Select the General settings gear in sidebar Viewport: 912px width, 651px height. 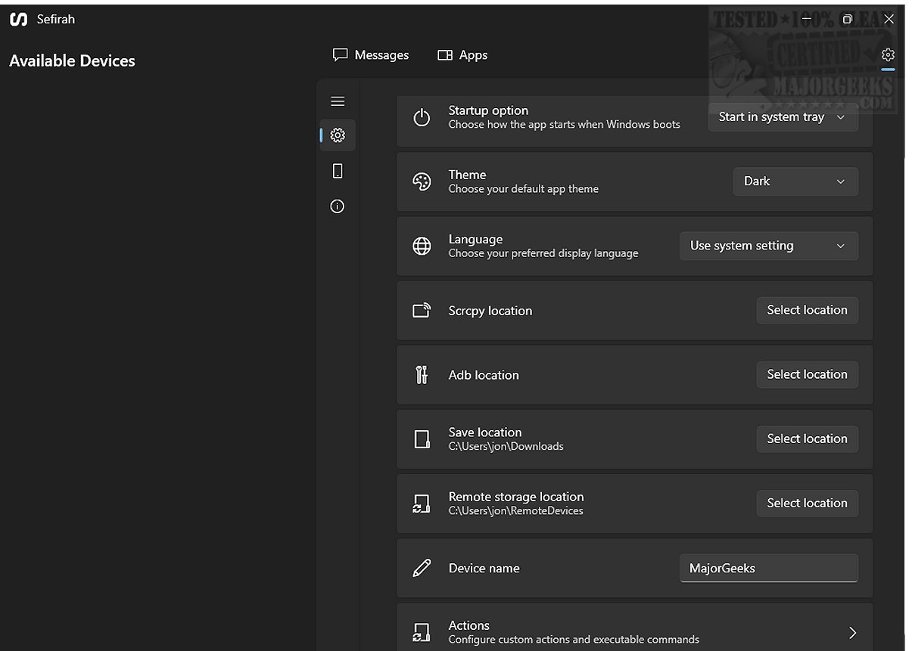point(338,135)
